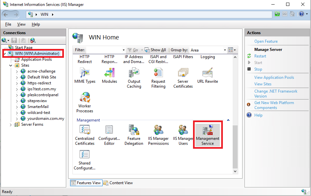Select SmarterMail site in Connections tree

pos(38,107)
